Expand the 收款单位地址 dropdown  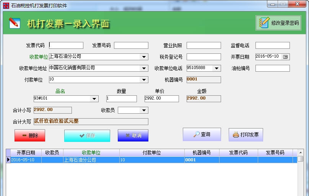144,68
